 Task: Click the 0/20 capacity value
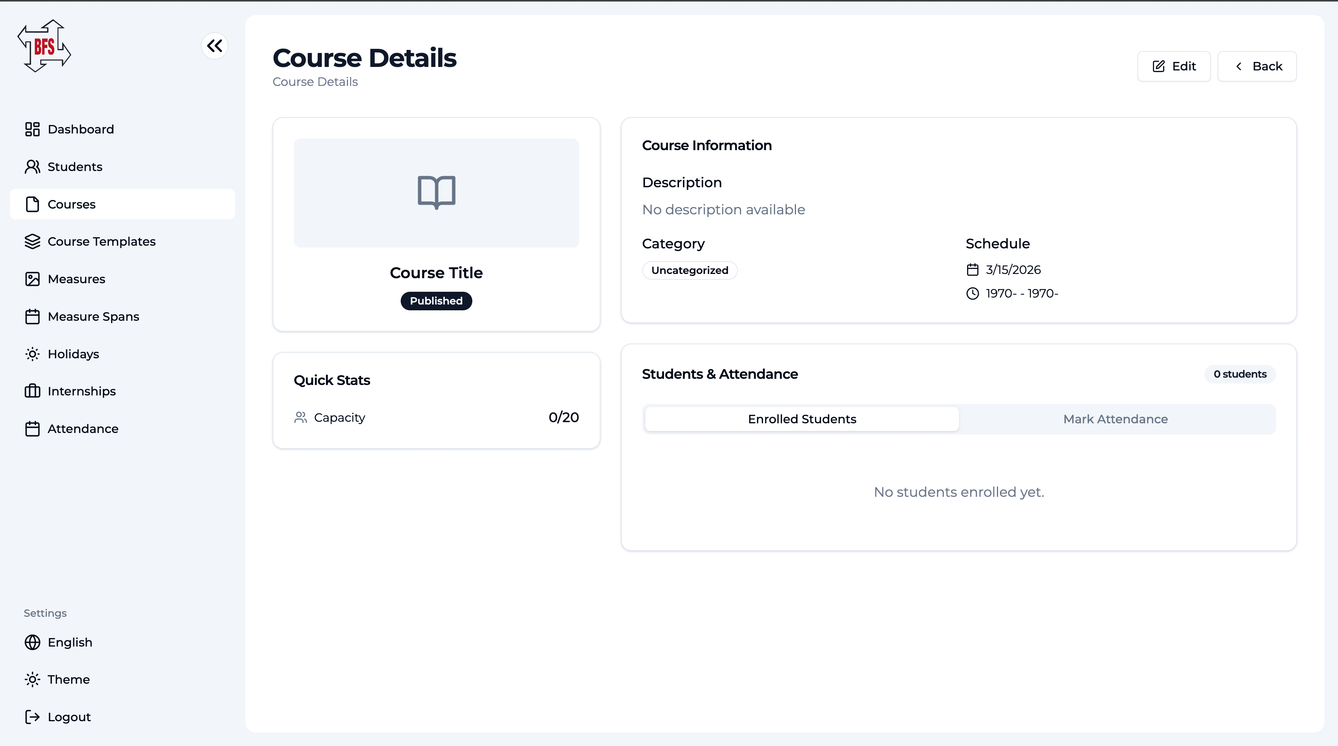pos(564,417)
